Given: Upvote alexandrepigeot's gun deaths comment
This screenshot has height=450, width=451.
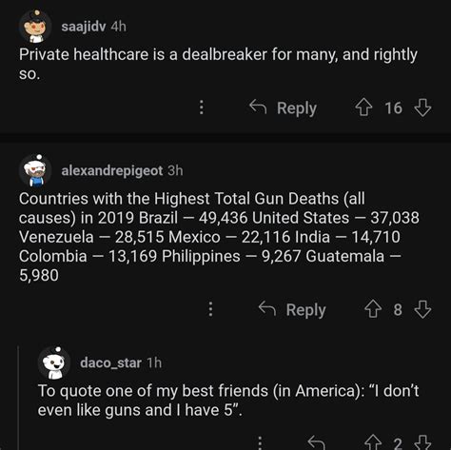Looking at the screenshot, I should tap(373, 309).
